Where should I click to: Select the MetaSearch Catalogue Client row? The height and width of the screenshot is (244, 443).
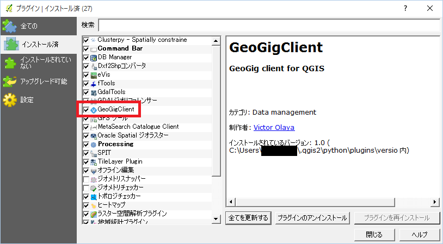pyautogui.click(x=147, y=127)
